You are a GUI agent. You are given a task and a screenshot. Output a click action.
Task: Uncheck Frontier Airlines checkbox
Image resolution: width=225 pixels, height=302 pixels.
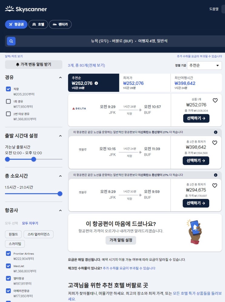click(8, 253)
